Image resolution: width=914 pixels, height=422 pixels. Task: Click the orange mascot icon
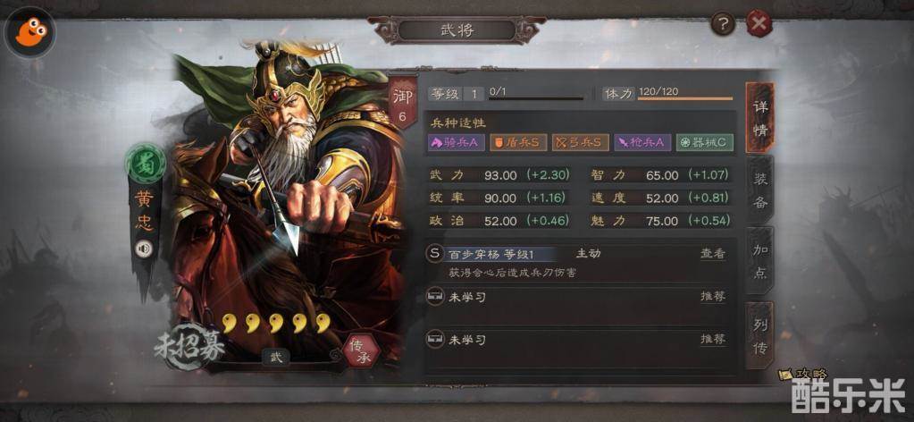[x=29, y=31]
